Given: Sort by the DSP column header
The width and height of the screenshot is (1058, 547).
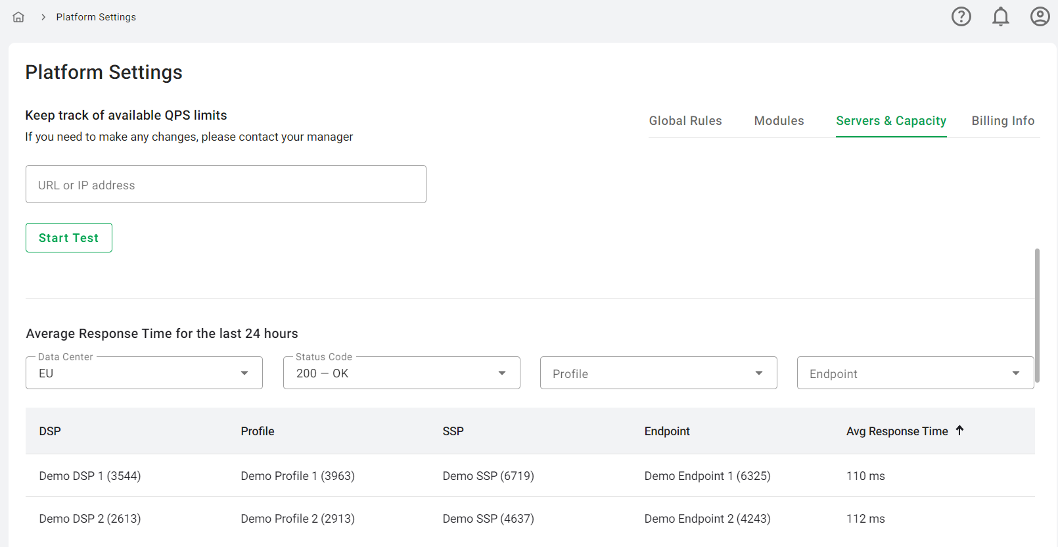Looking at the screenshot, I should click(x=50, y=431).
